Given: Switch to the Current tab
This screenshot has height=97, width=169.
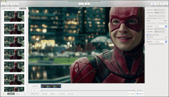Looking at the screenshot, I should (11, 94).
